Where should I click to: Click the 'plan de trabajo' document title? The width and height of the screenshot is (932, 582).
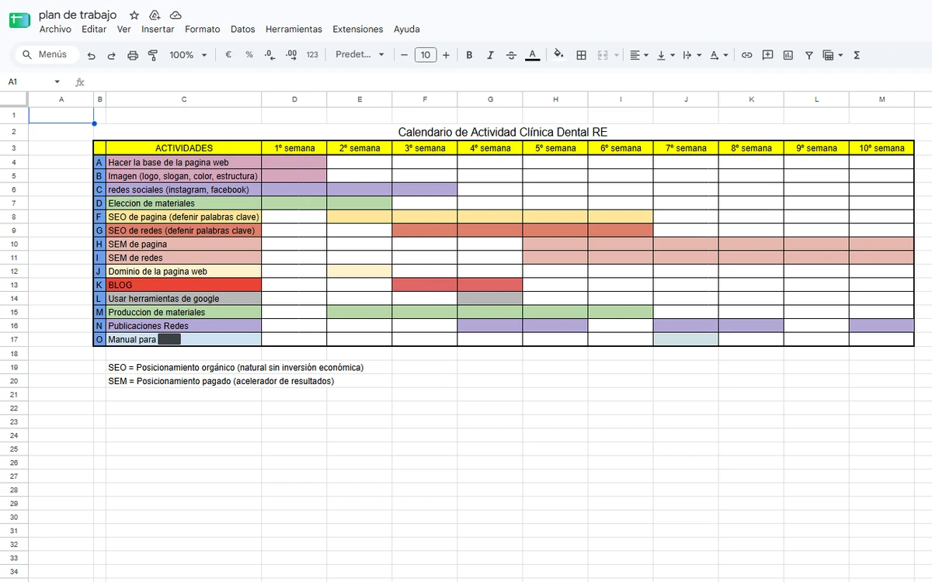tap(78, 15)
